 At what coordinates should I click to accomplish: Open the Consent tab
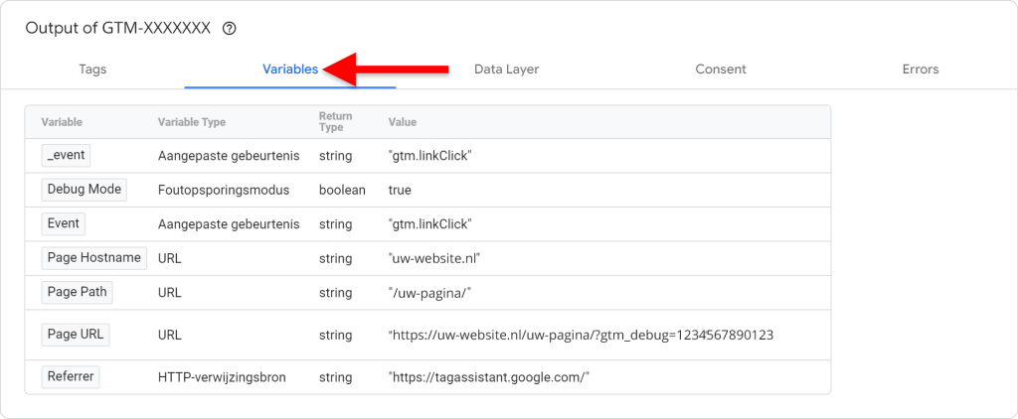[721, 70]
